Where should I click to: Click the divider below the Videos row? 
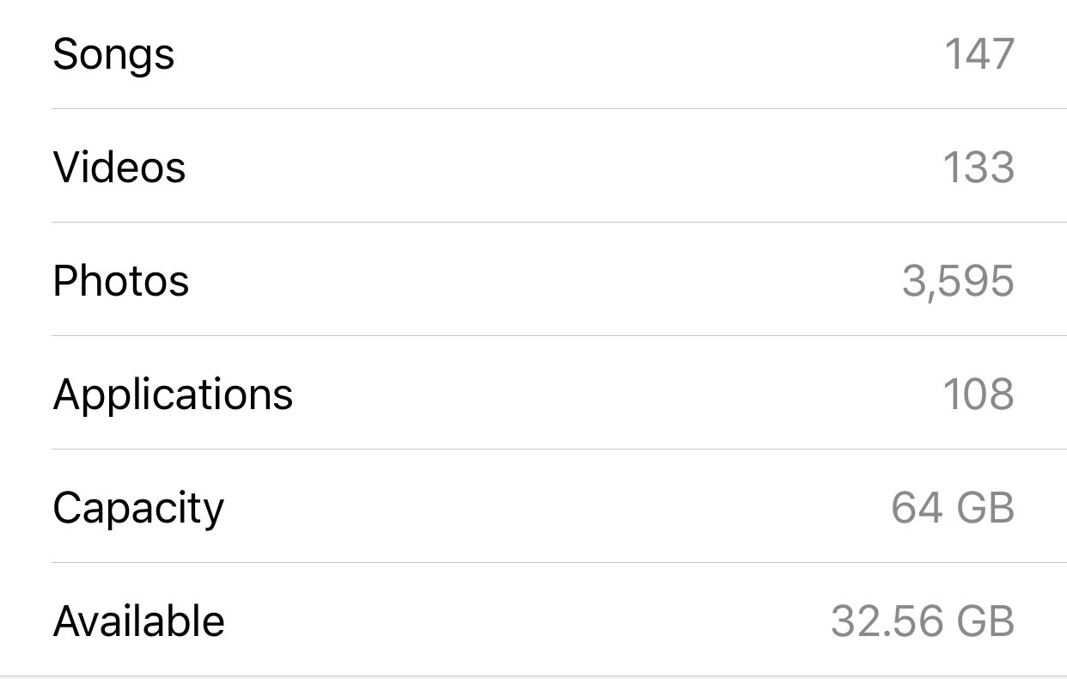coord(559,222)
